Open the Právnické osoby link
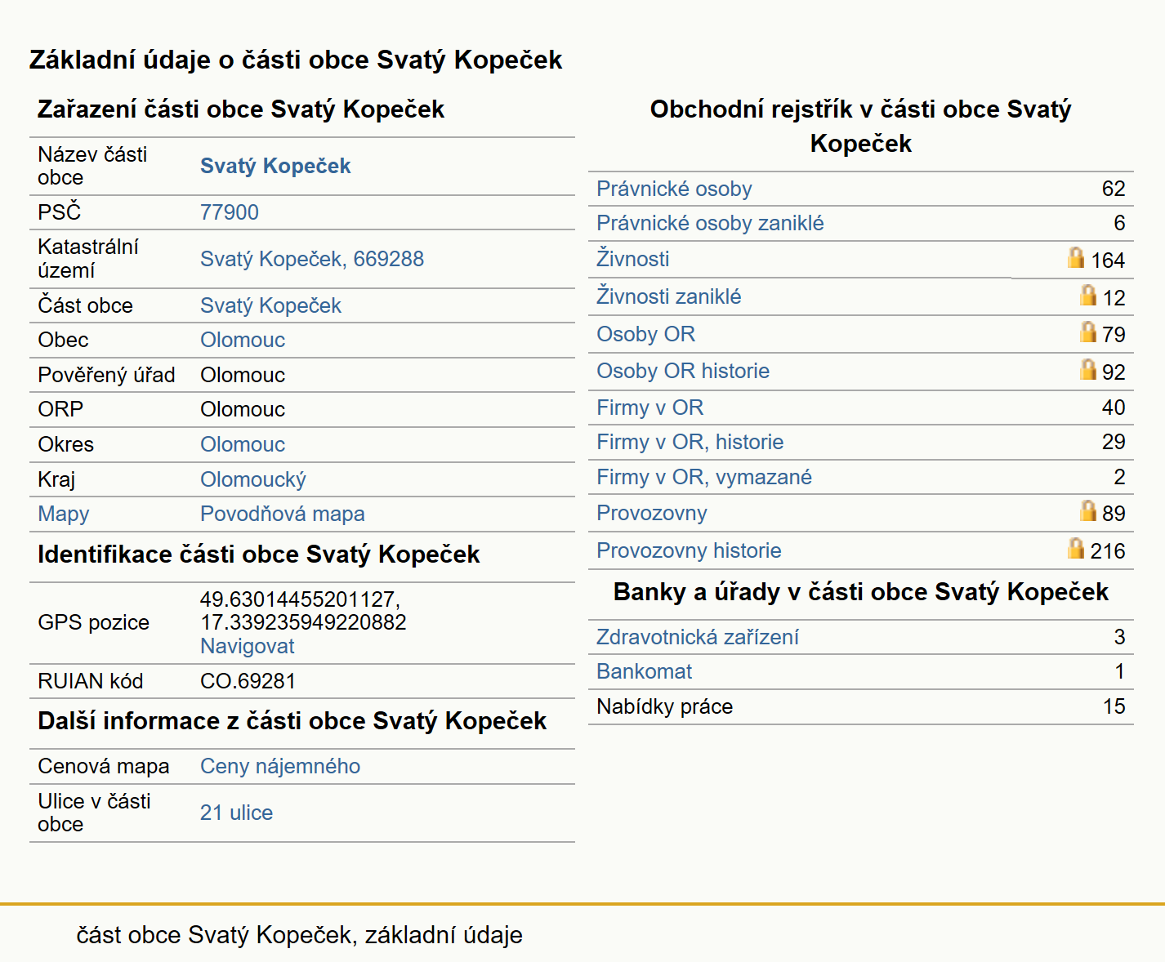 [x=674, y=189]
